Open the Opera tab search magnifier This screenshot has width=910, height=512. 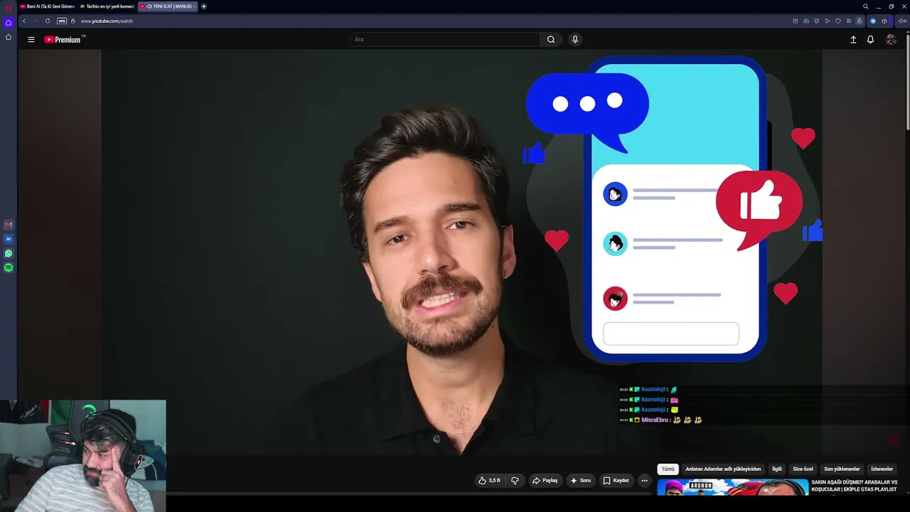pyautogui.click(x=865, y=6)
